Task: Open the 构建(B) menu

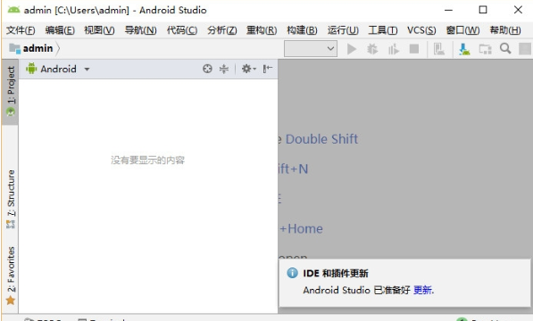Action: click(302, 30)
